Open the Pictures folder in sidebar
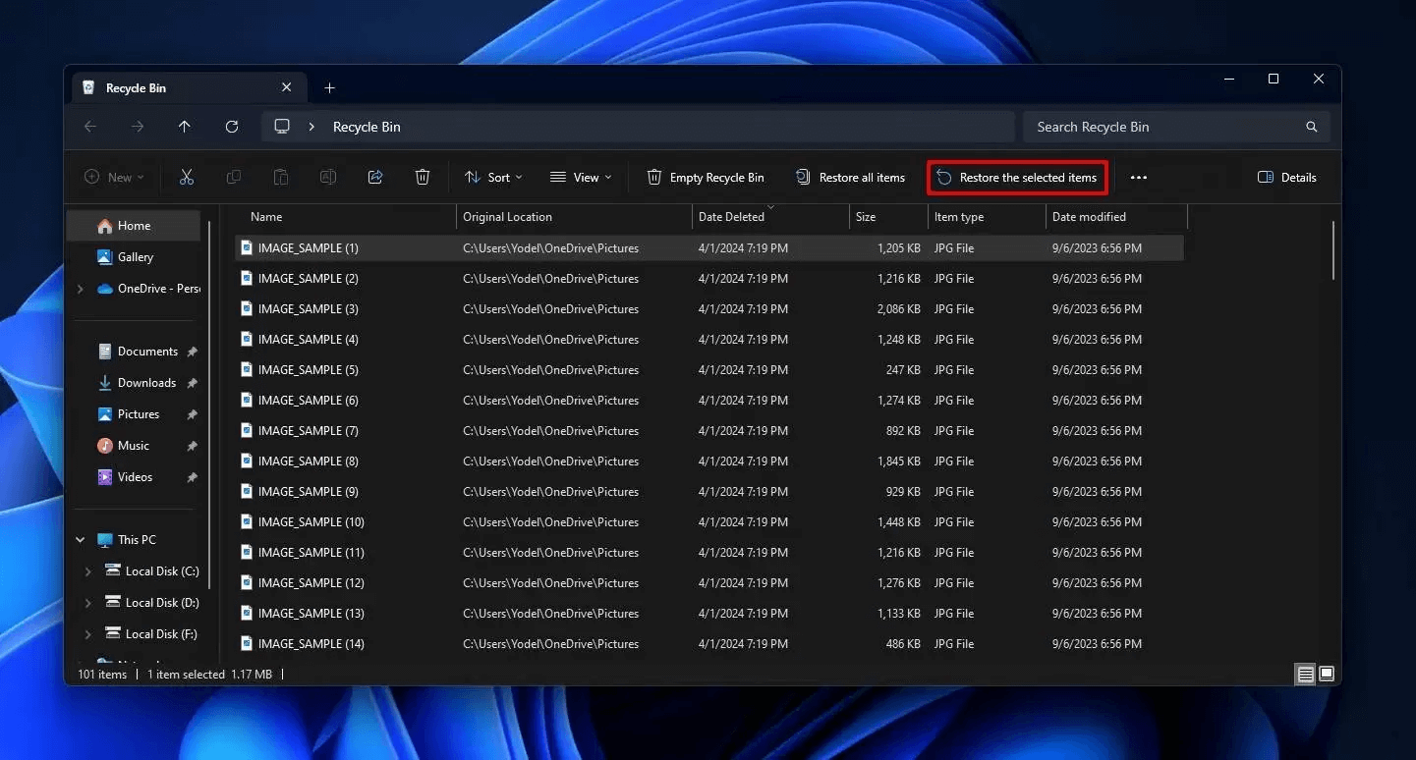Viewport: 1416px width, 760px height. coord(137,413)
